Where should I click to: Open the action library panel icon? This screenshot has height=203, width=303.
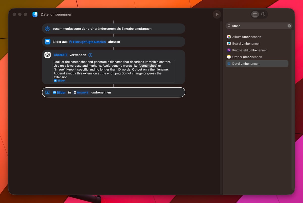[x=255, y=14]
